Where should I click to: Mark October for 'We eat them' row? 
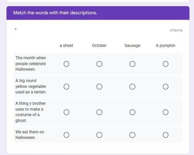99,135
